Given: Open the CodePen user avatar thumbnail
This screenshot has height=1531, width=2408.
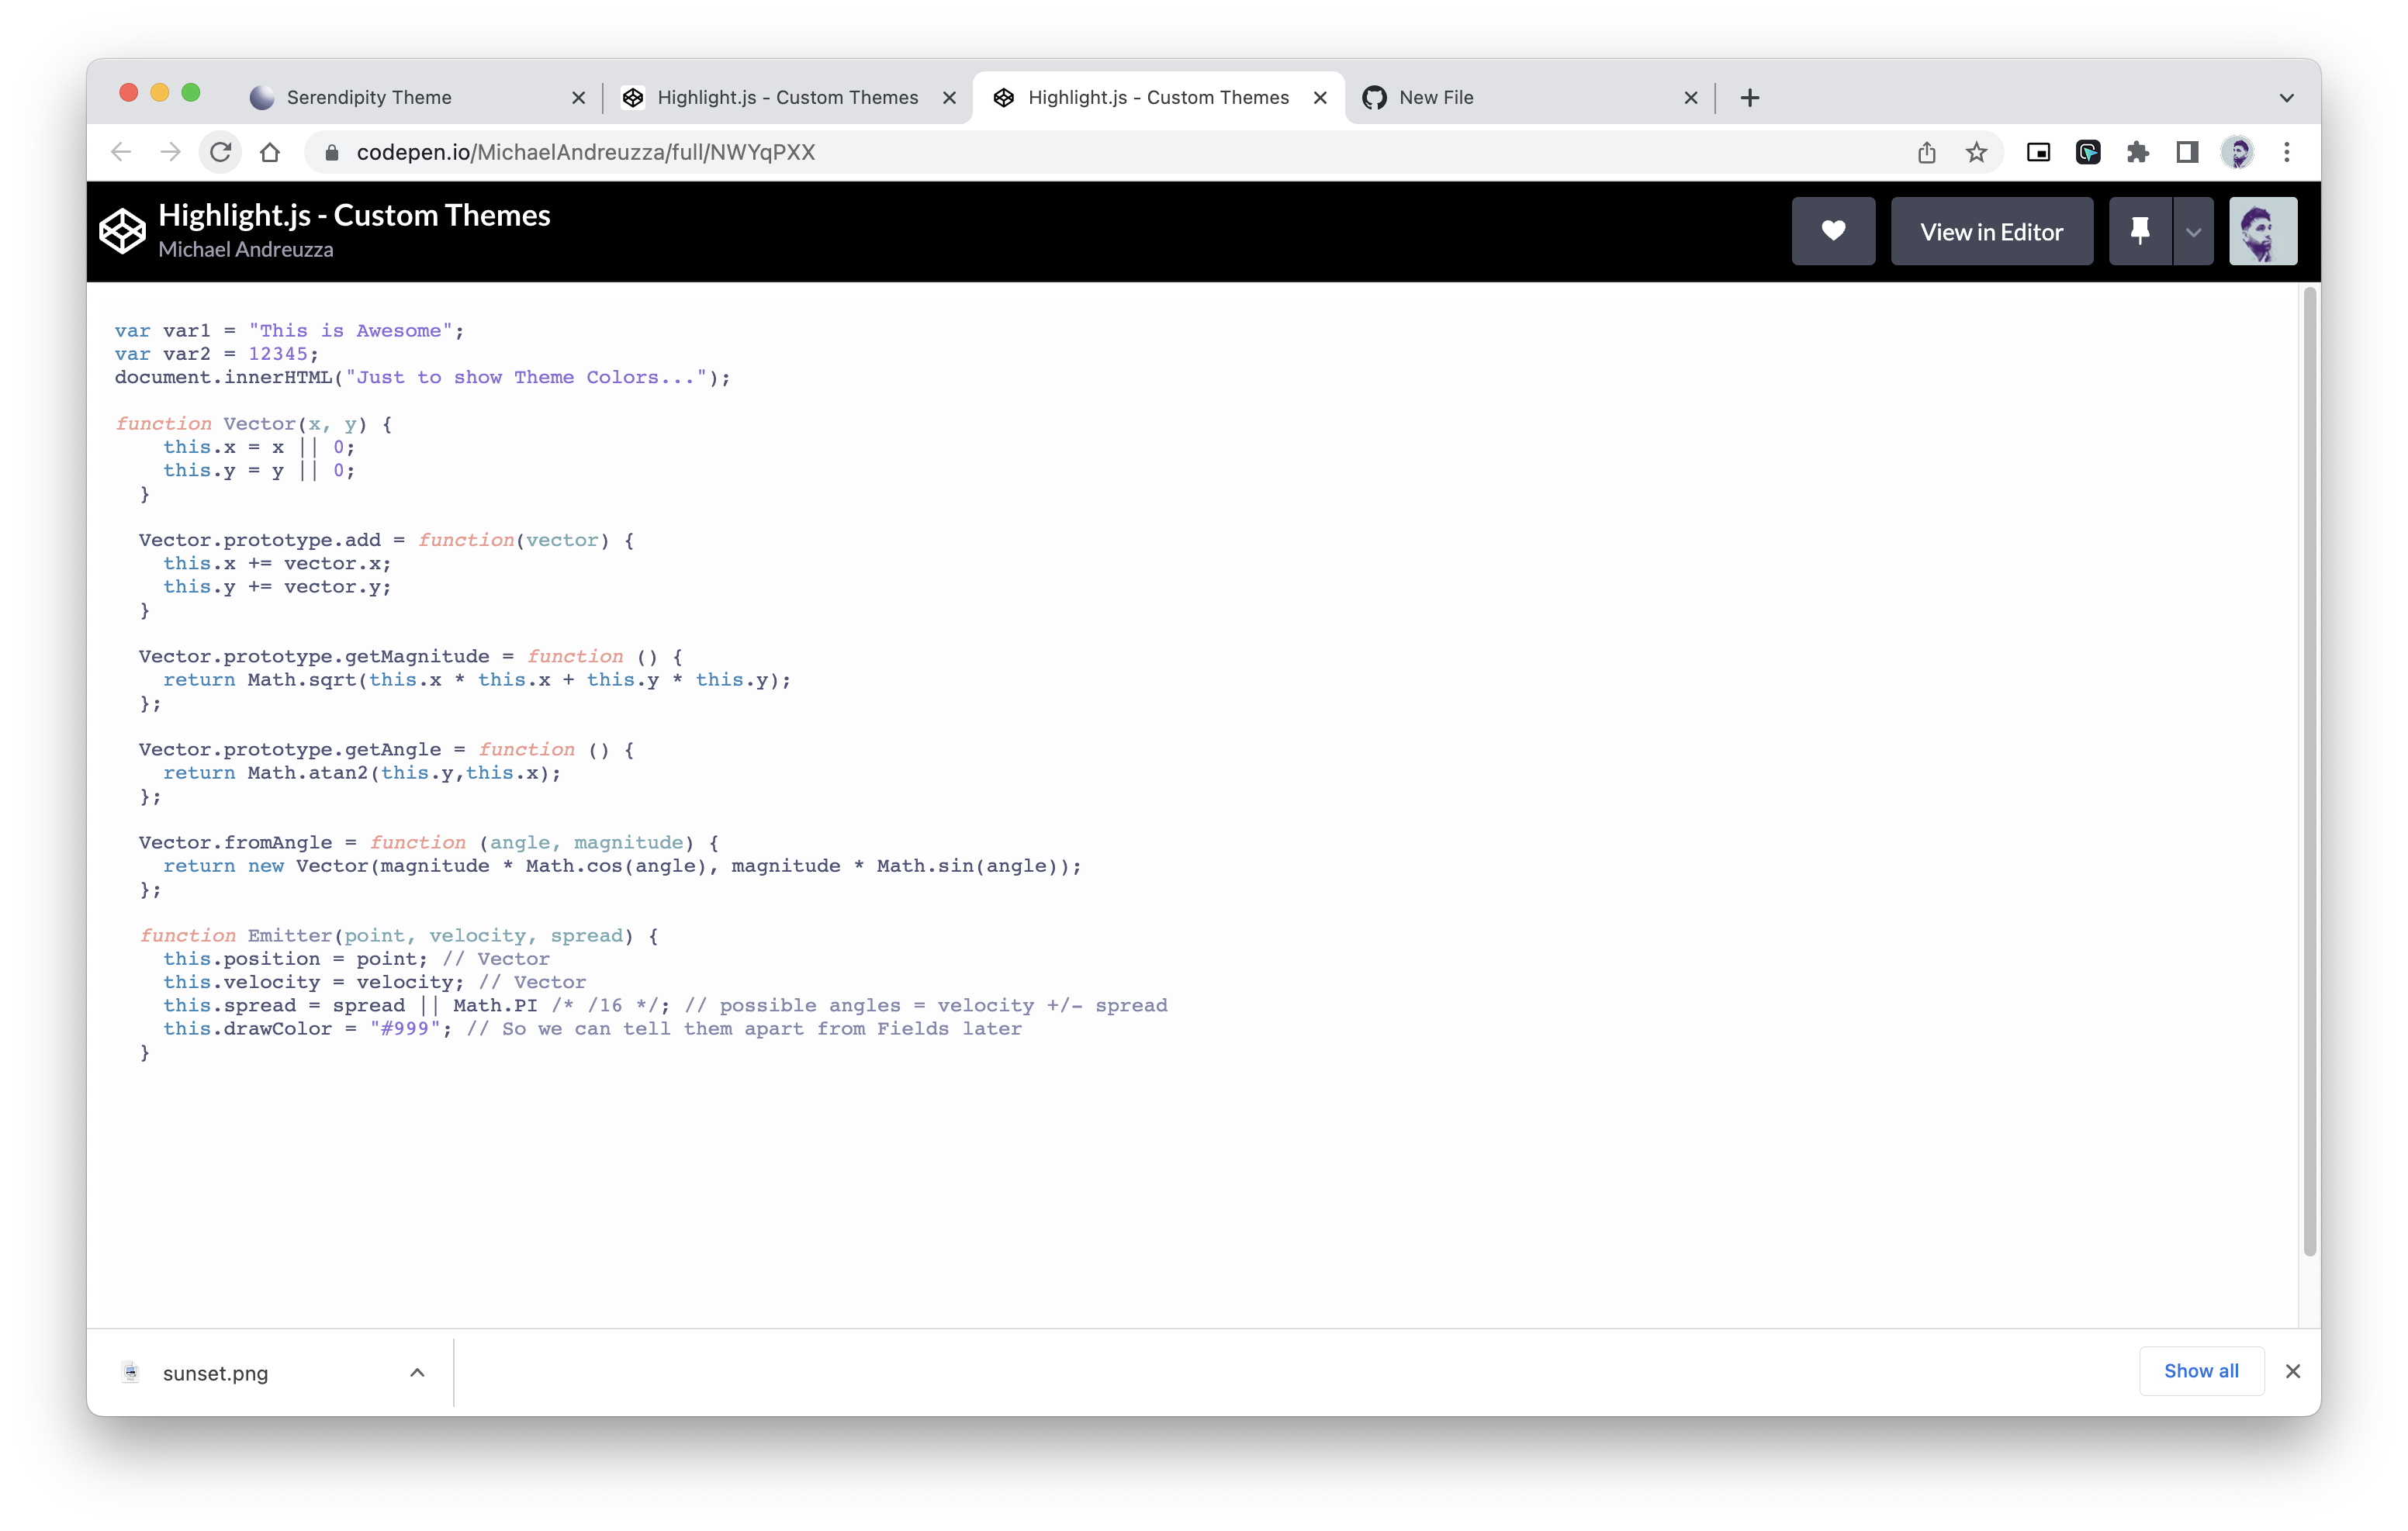Looking at the screenshot, I should [2262, 231].
